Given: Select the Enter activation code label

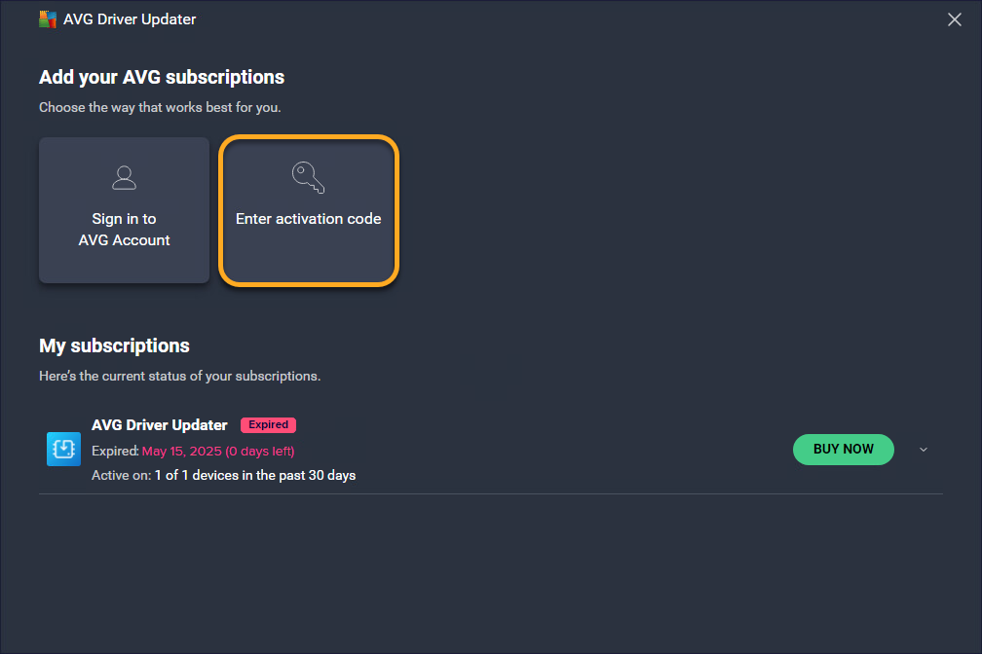Looking at the screenshot, I should click(x=308, y=219).
